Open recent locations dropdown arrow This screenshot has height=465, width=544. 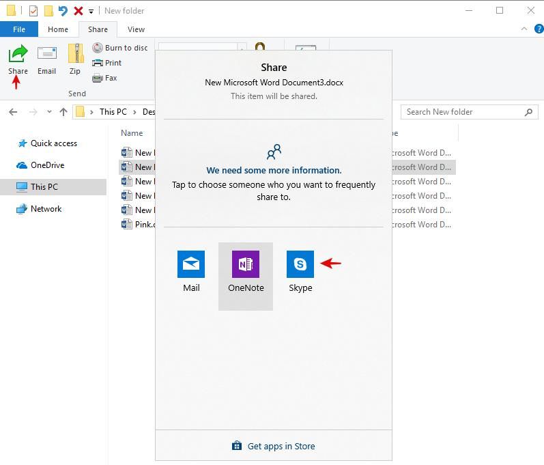pyautogui.click(x=49, y=112)
